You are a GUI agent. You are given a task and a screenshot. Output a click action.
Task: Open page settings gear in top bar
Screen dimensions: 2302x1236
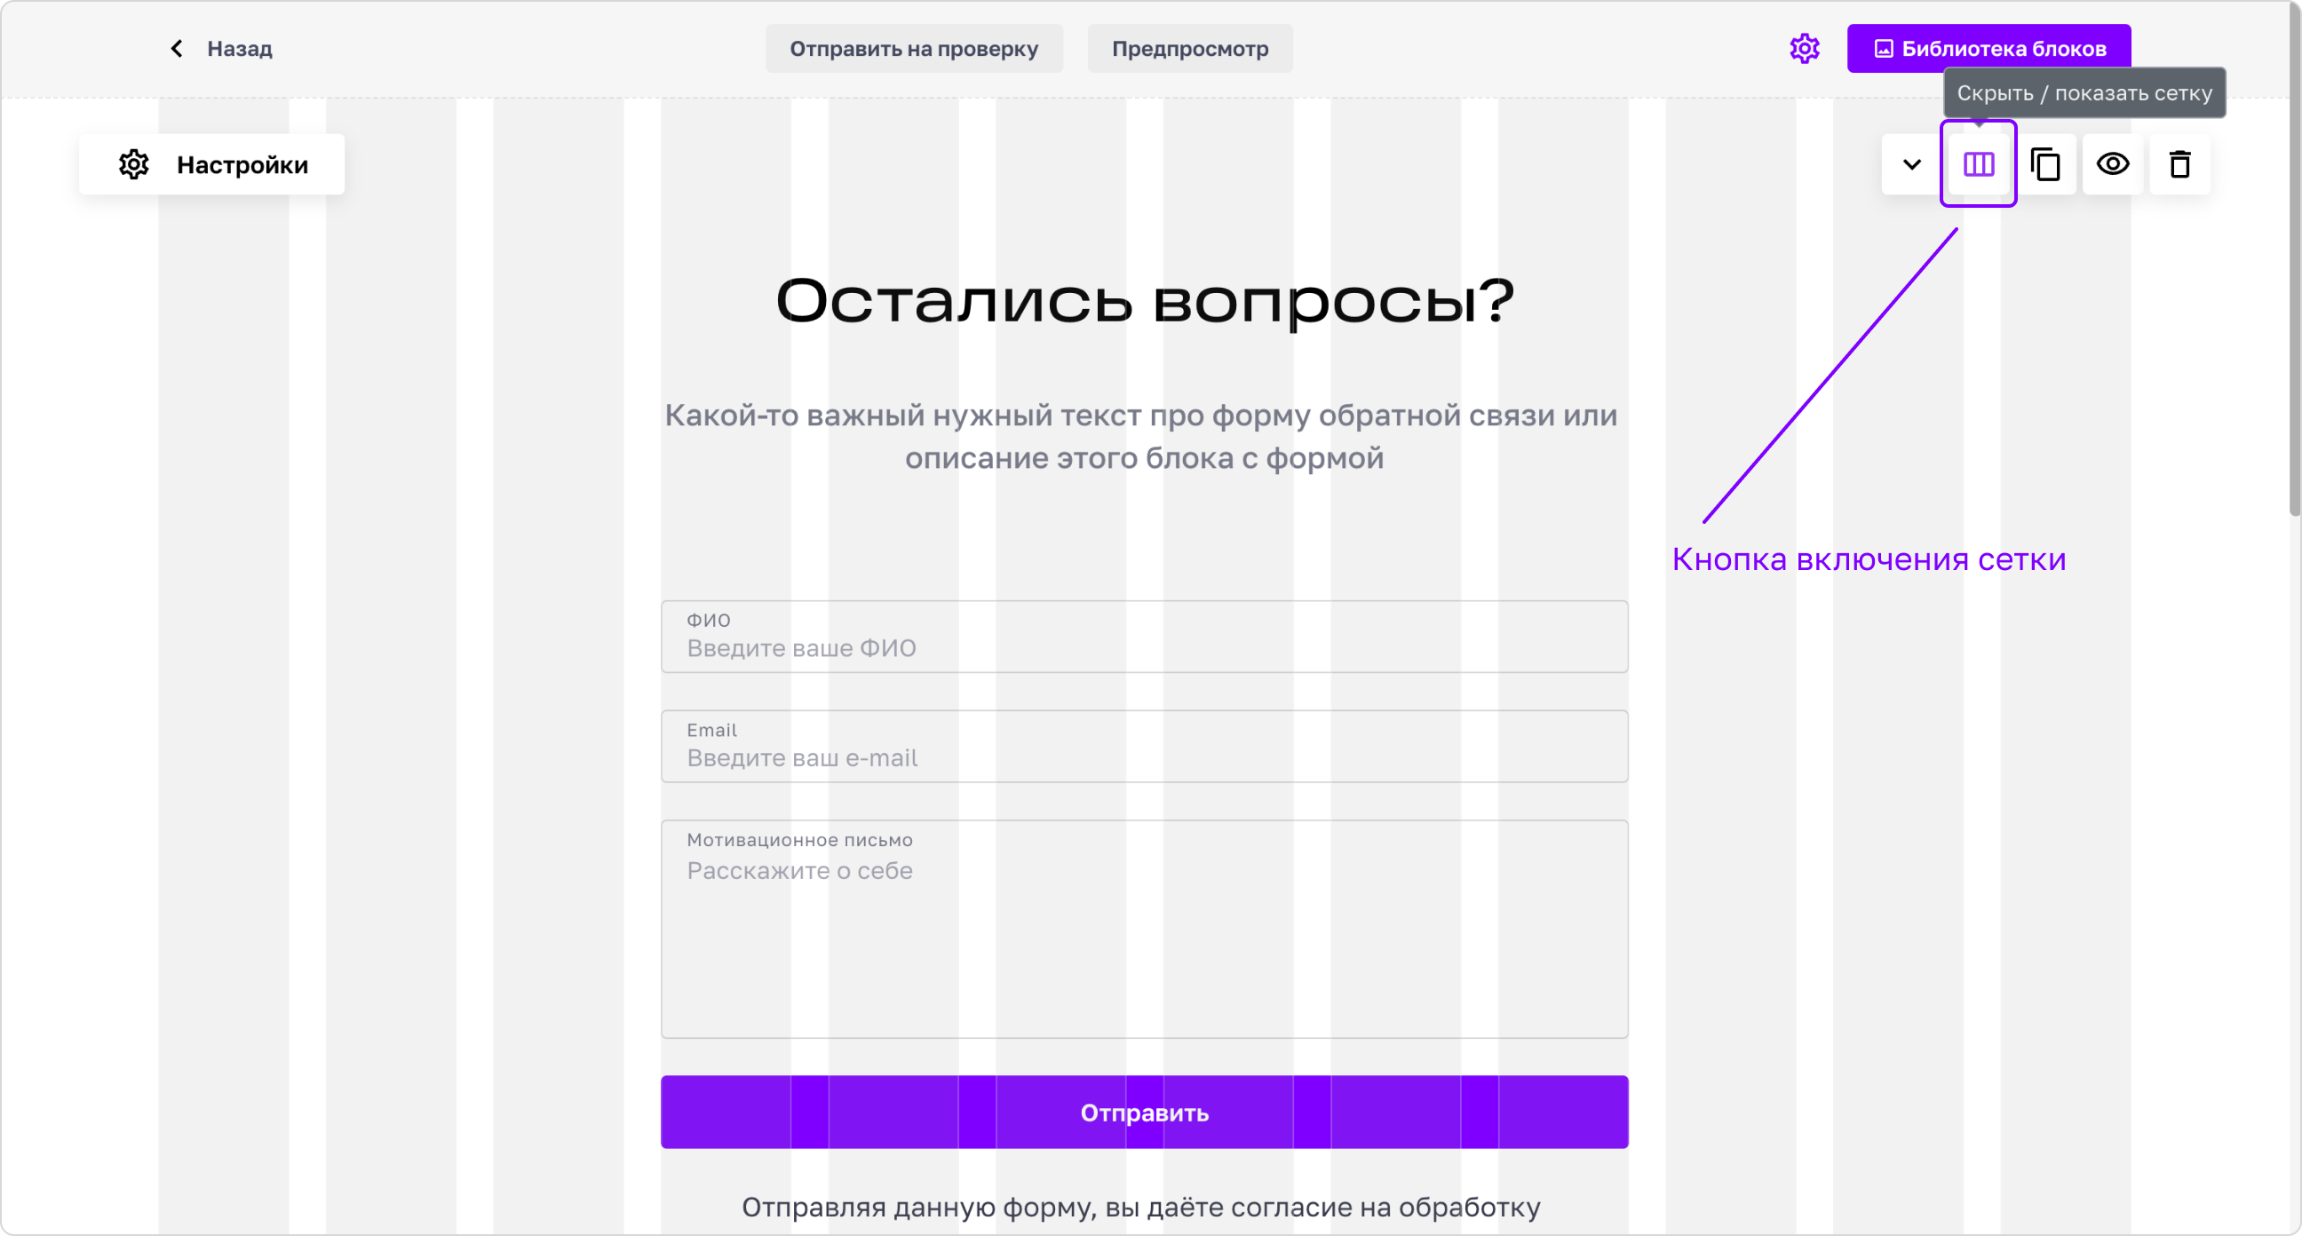point(1805,48)
